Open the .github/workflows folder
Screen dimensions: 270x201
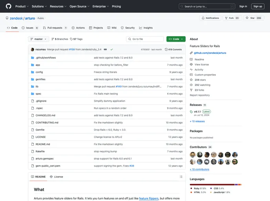[x=46, y=58]
